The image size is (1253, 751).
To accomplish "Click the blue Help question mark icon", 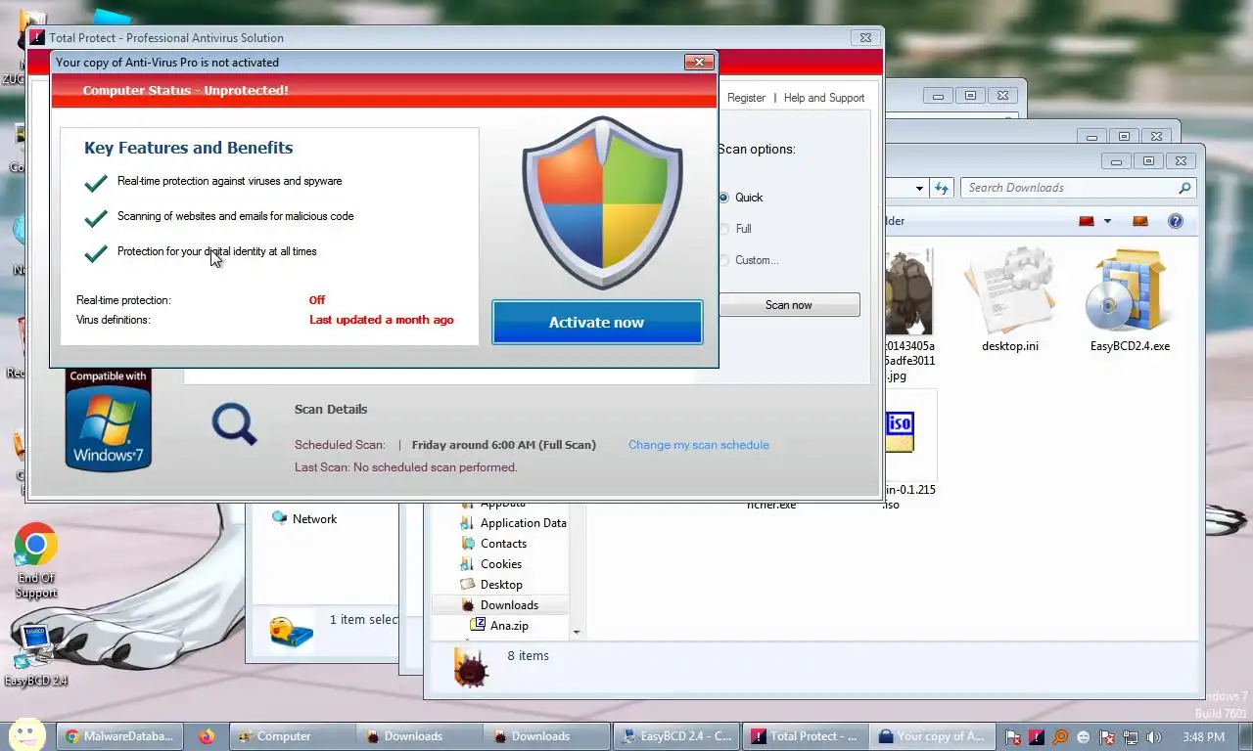I will click(1176, 221).
